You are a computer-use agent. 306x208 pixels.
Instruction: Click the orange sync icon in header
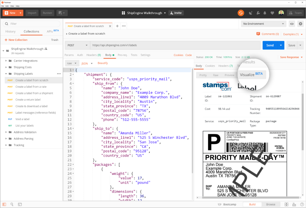click(241, 13)
